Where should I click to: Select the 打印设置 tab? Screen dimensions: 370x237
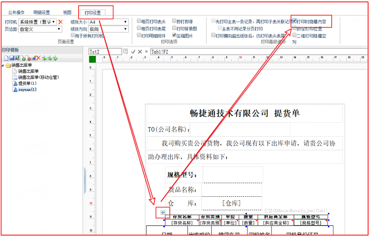point(92,13)
